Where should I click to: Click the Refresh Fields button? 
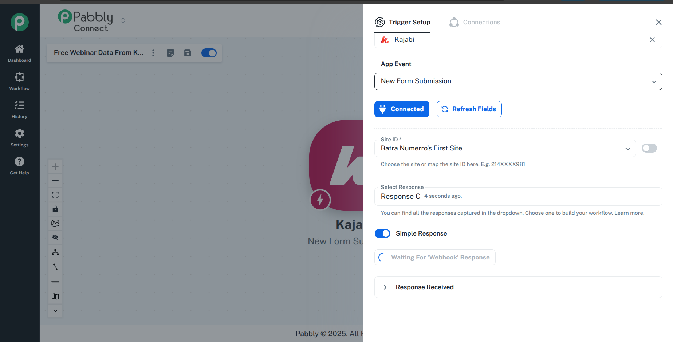click(469, 109)
